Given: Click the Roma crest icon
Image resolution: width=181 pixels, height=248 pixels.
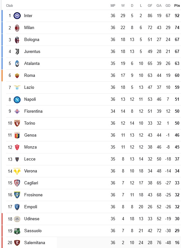Looking at the screenshot, I should pos(17,76).
